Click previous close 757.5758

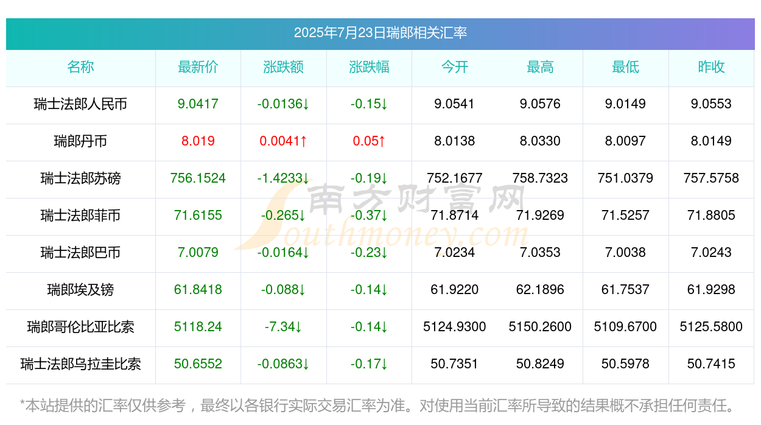pos(711,178)
